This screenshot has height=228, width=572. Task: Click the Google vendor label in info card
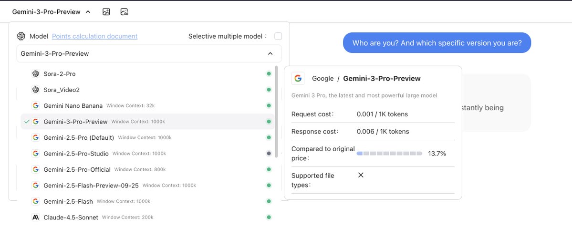323,78
